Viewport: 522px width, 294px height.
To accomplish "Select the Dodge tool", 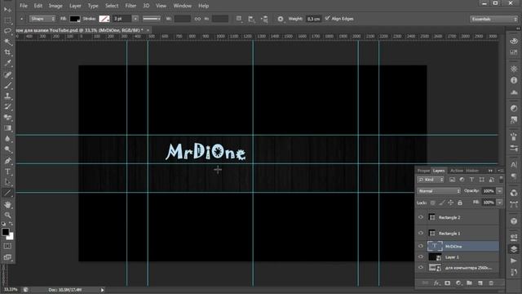I will coord(7,149).
